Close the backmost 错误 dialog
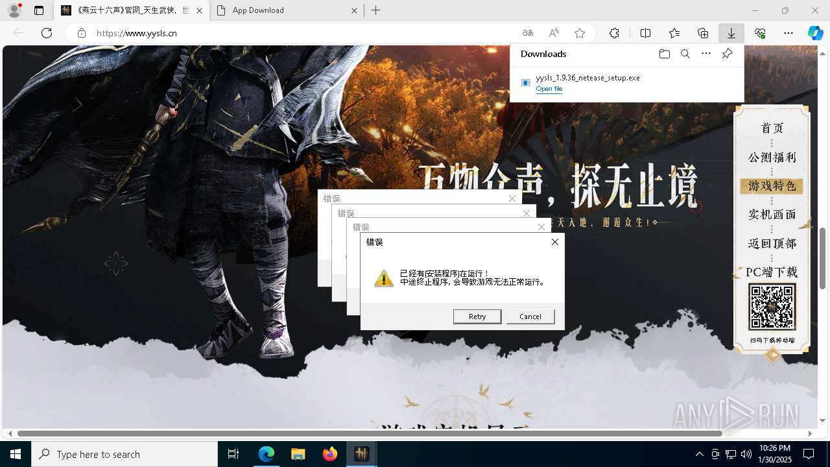 pyautogui.click(x=512, y=198)
